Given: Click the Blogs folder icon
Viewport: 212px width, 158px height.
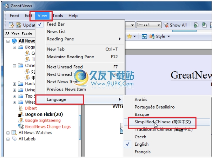Looking at the screenshot, I should click(x=21, y=47).
